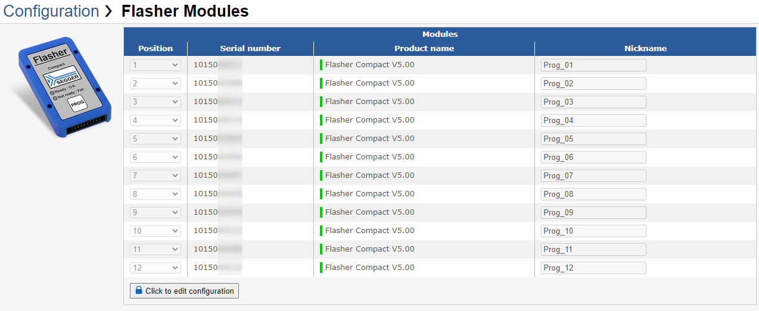Click the Flasher Compact device image
This screenshot has width=759, height=311.
pos(61,87)
